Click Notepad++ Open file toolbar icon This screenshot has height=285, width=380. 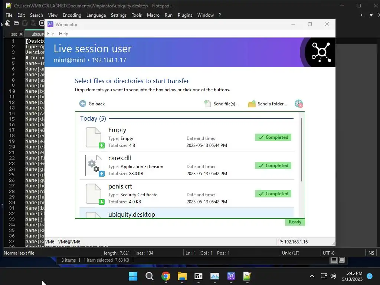[16, 23]
